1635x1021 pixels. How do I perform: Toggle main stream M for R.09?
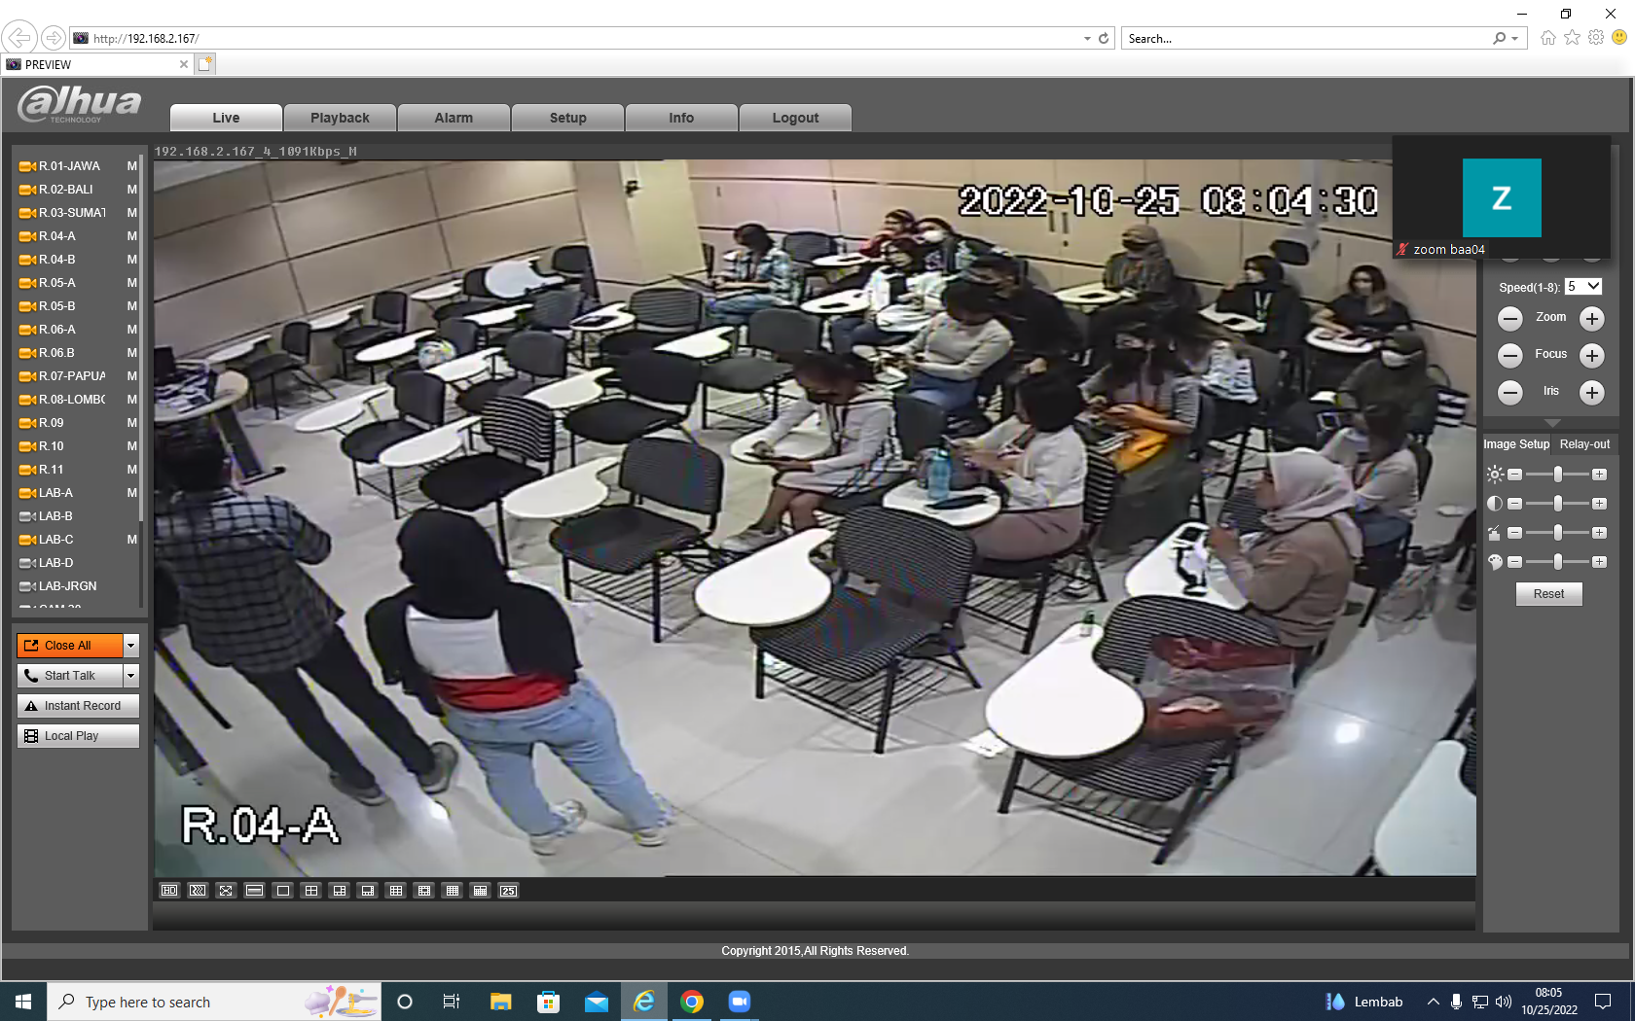tap(132, 423)
